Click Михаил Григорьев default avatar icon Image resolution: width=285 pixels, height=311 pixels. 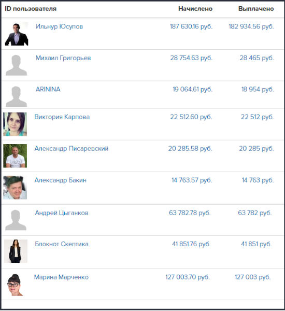click(16, 65)
